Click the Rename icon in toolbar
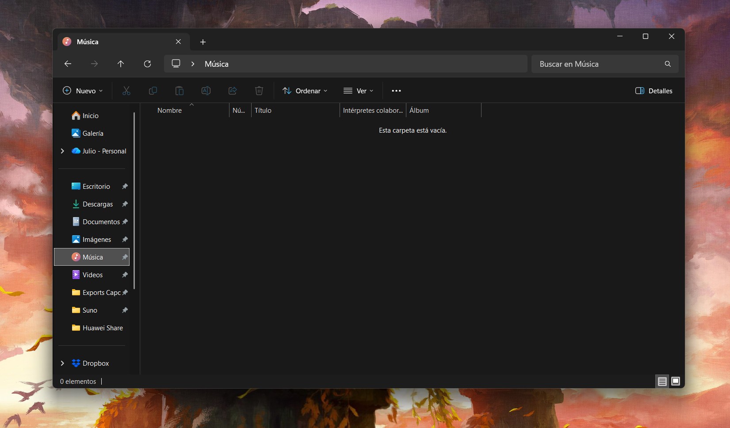Viewport: 730px width, 428px height. coord(206,91)
